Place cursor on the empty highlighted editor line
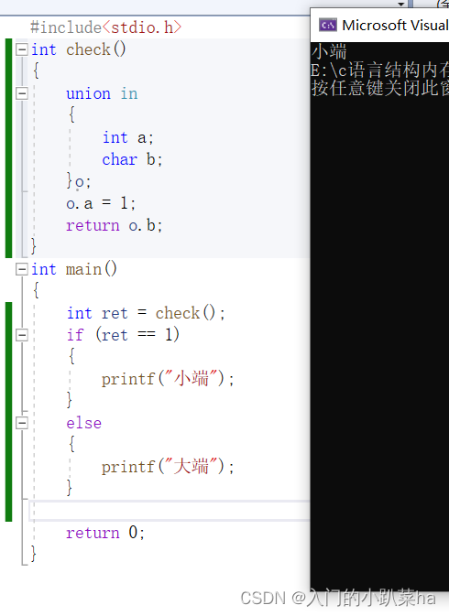449x616 pixels. 170,511
